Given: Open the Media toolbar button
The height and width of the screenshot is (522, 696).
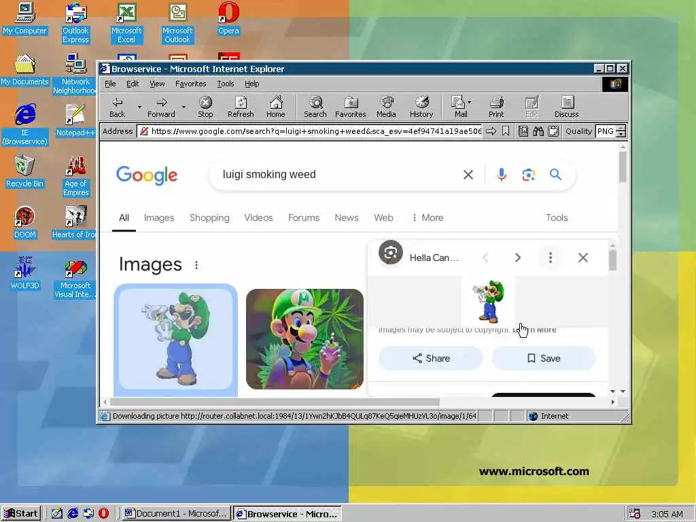Looking at the screenshot, I should [386, 107].
